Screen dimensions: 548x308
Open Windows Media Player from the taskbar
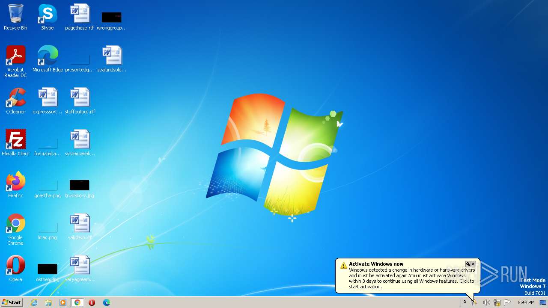coord(63,302)
